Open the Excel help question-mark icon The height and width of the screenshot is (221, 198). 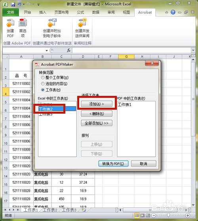click(173, 12)
